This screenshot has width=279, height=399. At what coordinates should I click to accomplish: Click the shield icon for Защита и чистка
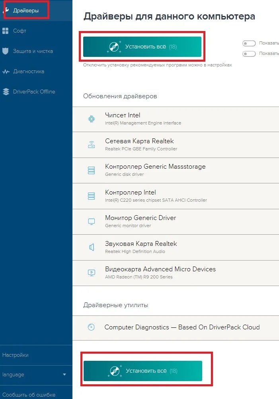[5, 51]
